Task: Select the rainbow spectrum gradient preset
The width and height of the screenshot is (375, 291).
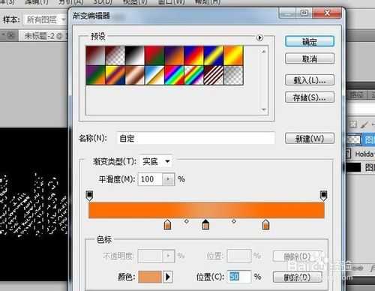Action: tap(174, 75)
